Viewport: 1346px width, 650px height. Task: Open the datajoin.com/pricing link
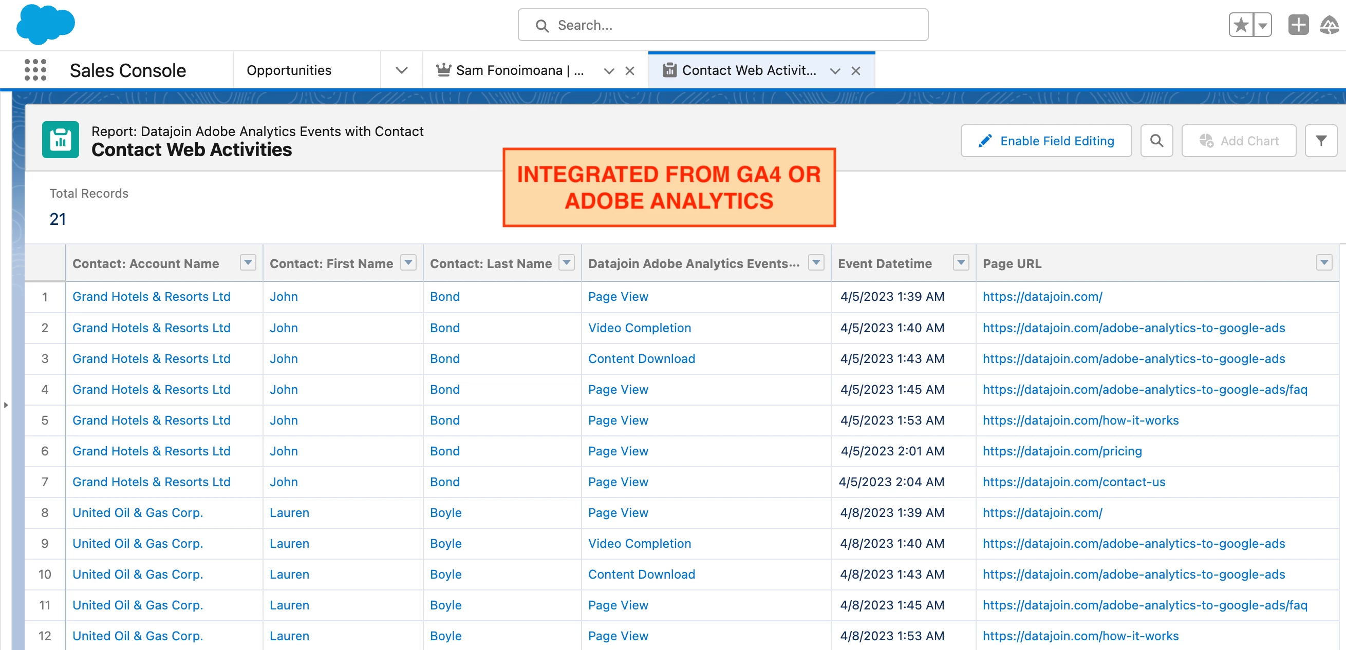1062,451
